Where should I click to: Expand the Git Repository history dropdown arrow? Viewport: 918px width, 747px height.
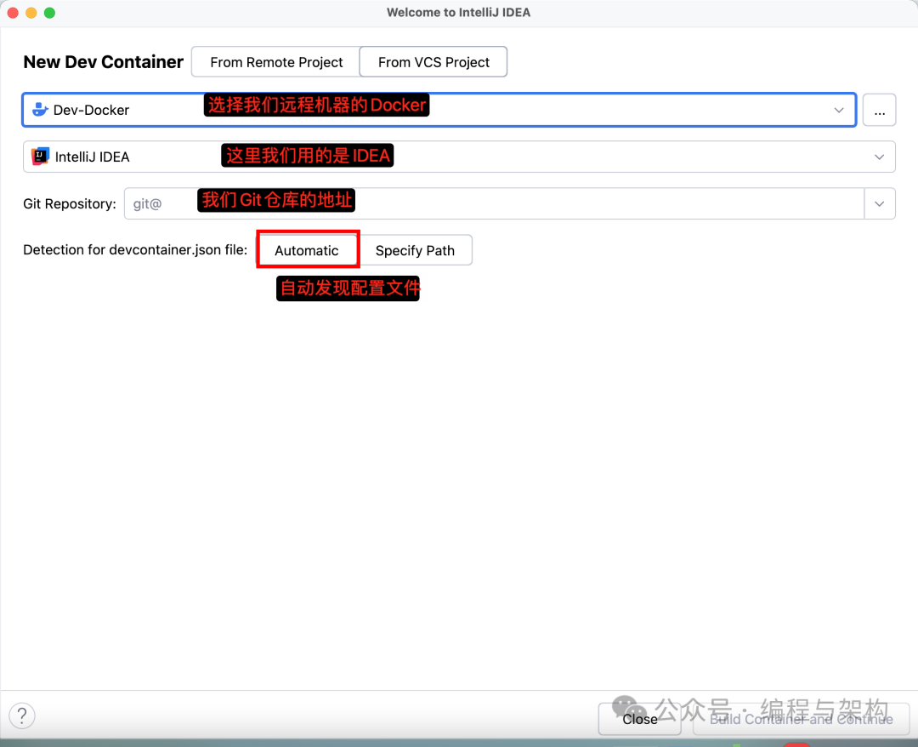(880, 204)
